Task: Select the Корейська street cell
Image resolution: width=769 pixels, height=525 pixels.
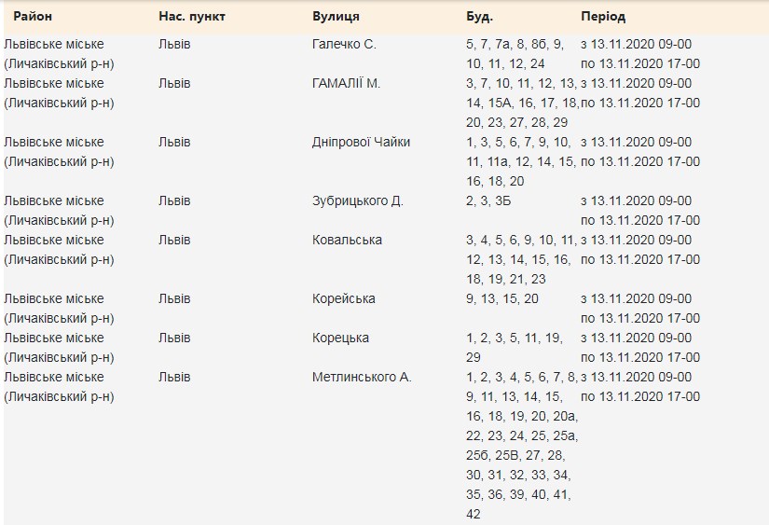Action: click(x=344, y=298)
